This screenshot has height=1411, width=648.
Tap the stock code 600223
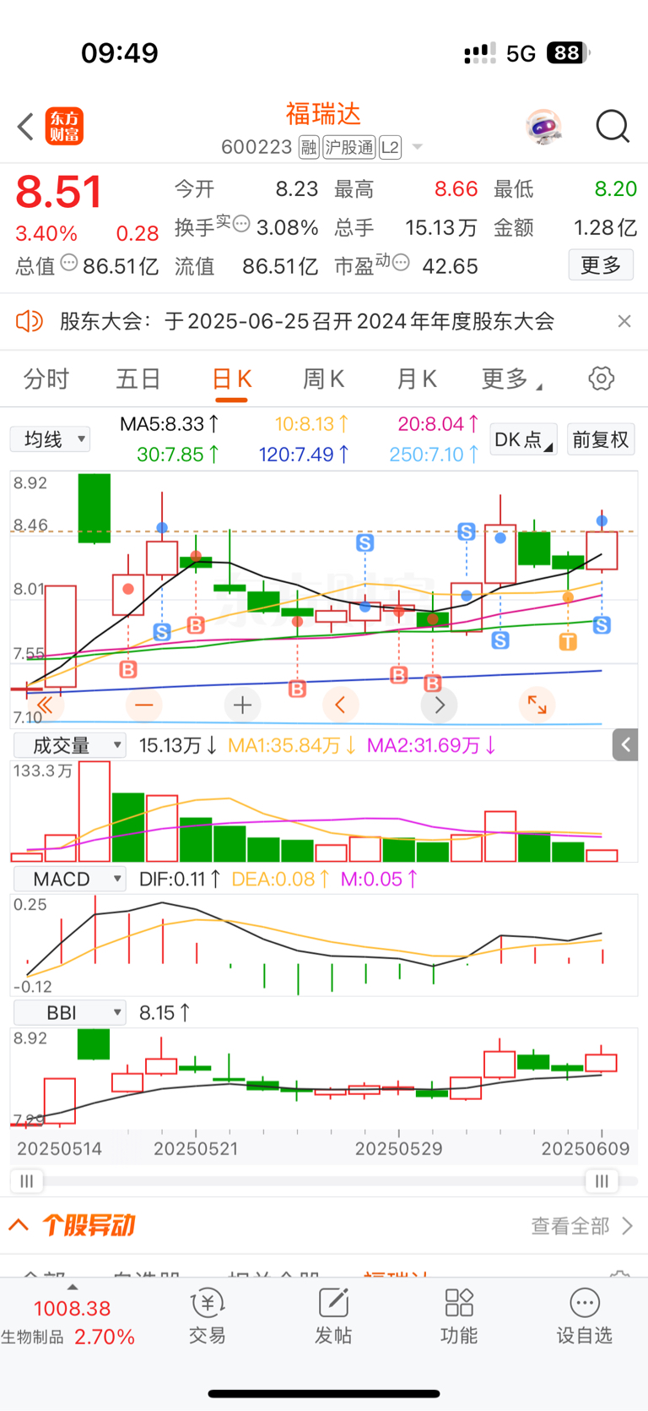pyautogui.click(x=256, y=148)
